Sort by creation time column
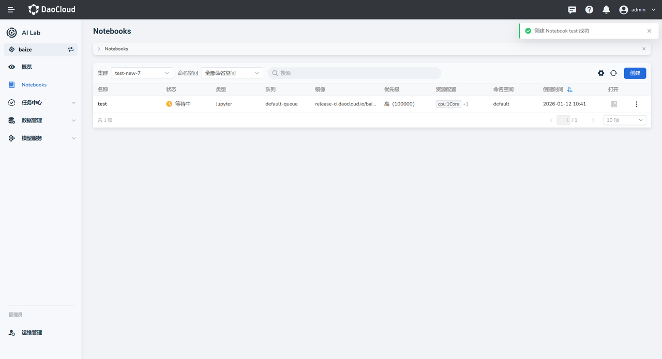 pos(569,89)
